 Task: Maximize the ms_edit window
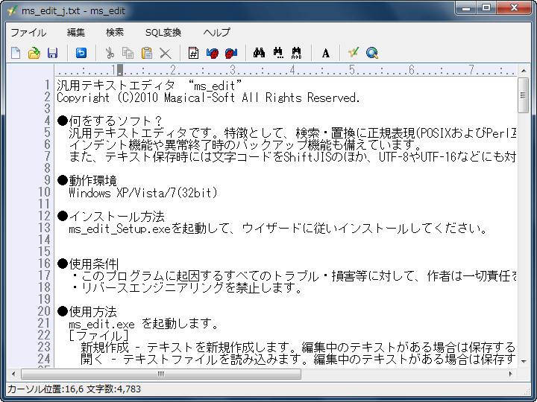click(x=486, y=7)
